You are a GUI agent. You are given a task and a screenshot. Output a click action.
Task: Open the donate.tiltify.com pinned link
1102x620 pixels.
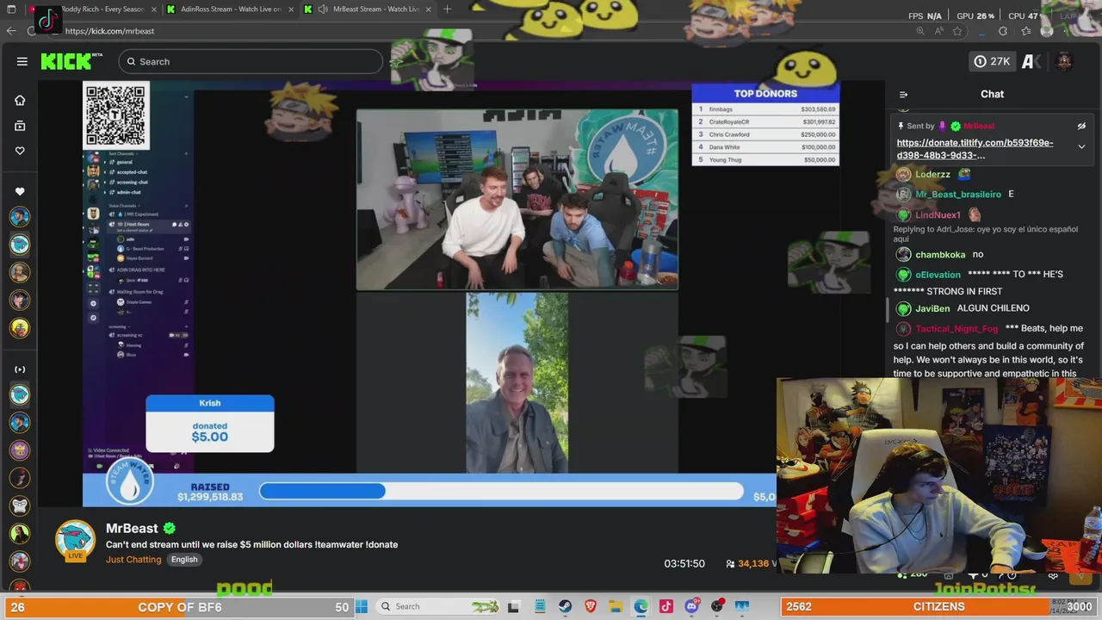975,149
